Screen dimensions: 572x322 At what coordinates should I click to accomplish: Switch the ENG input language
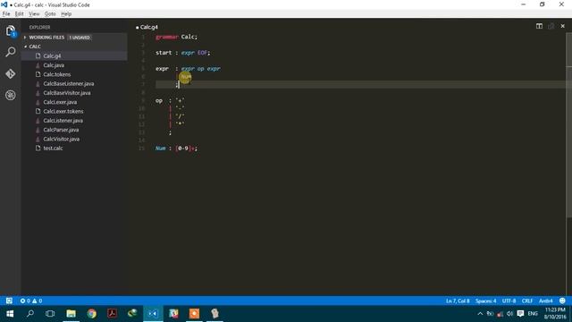(x=533, y=314)
